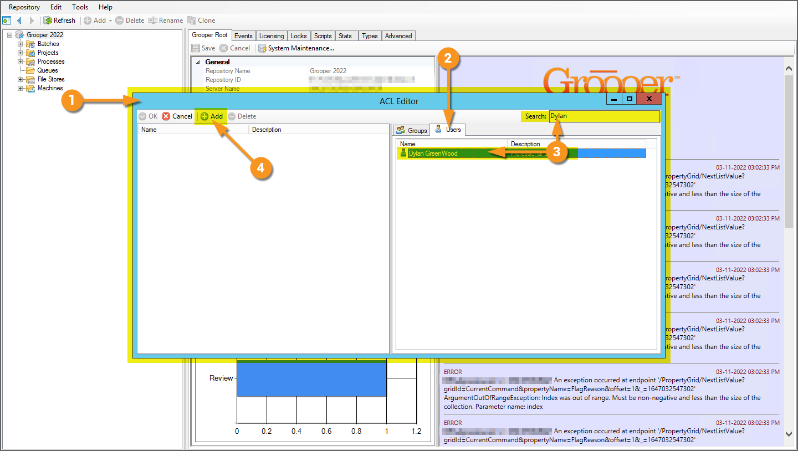Open the Advanced tab
The height and width of the screenshot is (451, 798).
[x=398, y=36]
